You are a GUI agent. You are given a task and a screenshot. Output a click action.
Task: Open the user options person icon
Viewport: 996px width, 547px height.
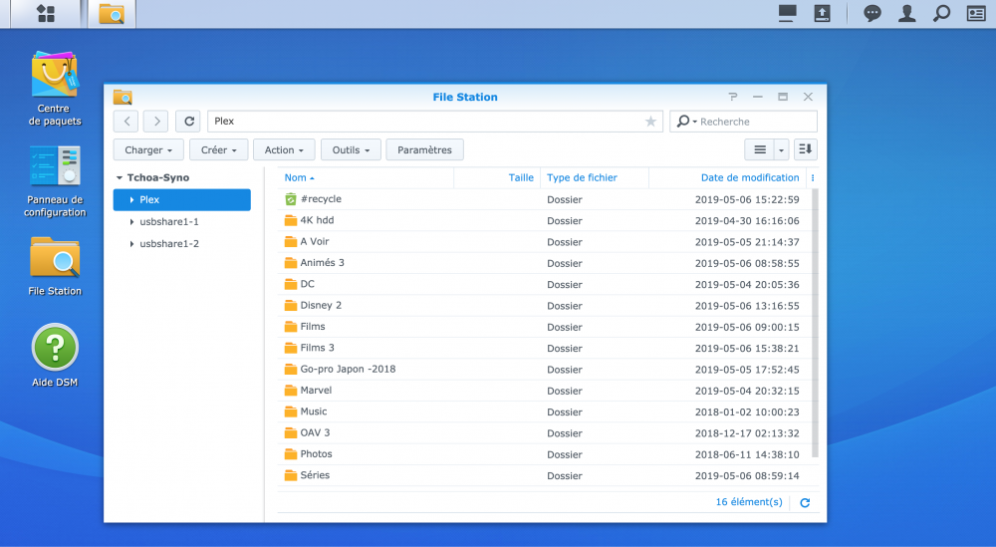[906, 14]
